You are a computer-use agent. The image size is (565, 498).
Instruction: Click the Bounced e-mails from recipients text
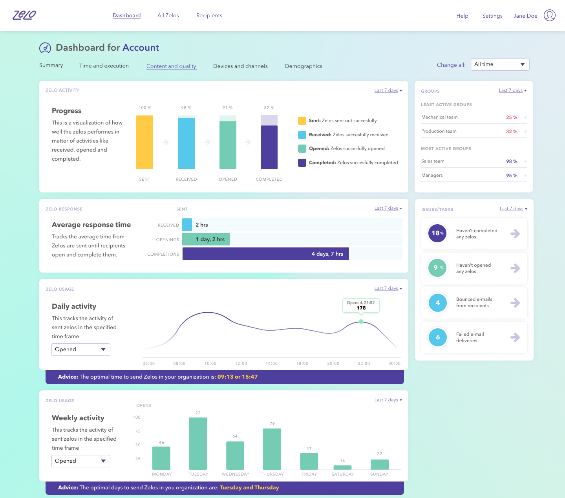click(474, 302)
